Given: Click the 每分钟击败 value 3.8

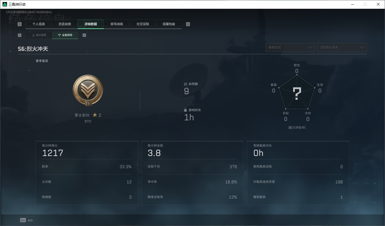Looking at the screenshot, I should point(154,153).
